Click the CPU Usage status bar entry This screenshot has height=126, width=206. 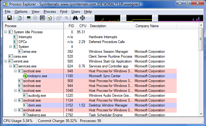coord(18,121)
